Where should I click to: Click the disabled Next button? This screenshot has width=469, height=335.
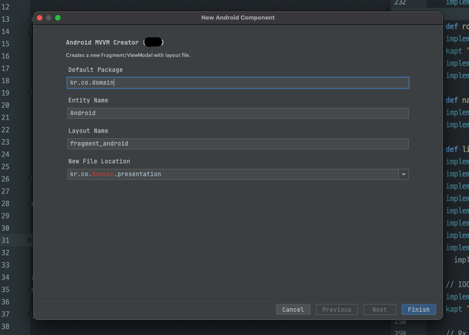tap(380, 310)
